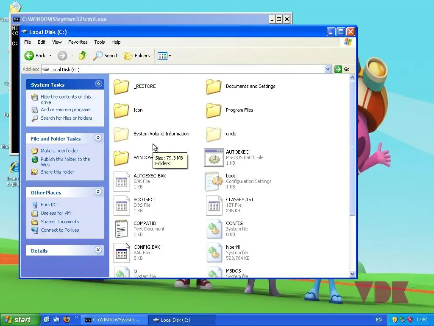434x326 pixels.
Task: Open the Edit menu
Action: pos(42,42)
